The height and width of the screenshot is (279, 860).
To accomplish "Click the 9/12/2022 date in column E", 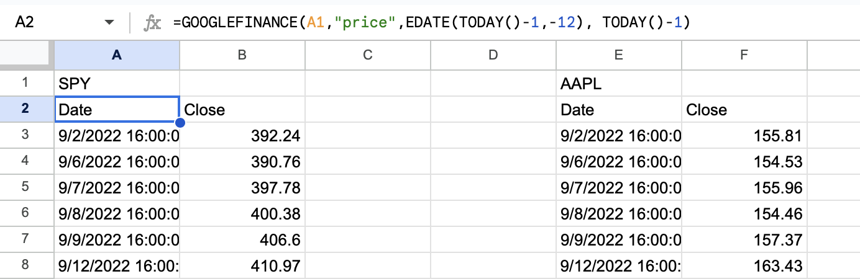I will tap(619, 265).
